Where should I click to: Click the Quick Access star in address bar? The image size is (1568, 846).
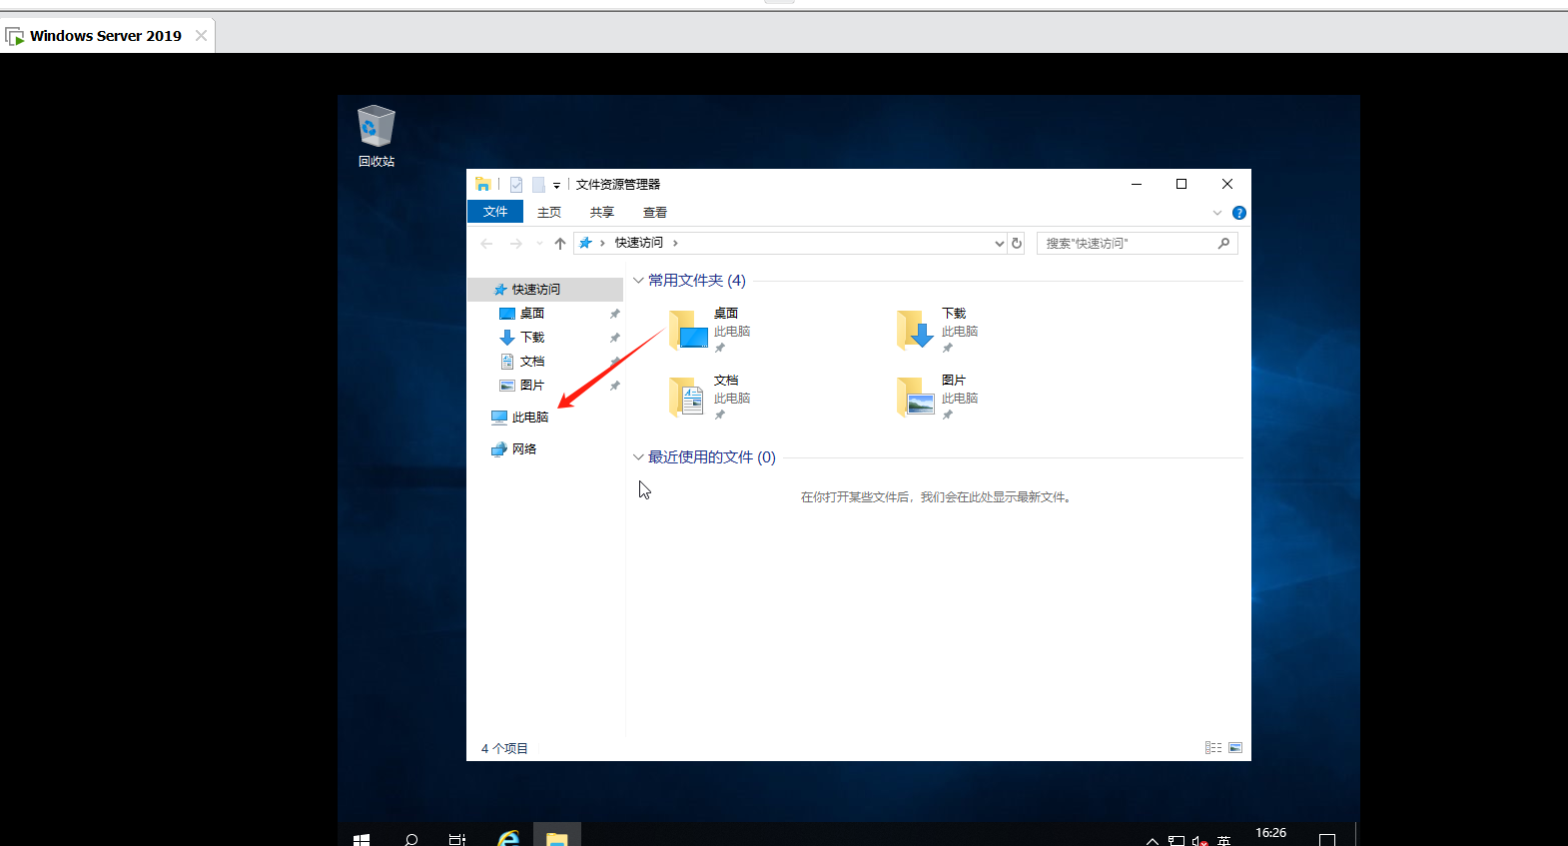(x=586, y=243)
